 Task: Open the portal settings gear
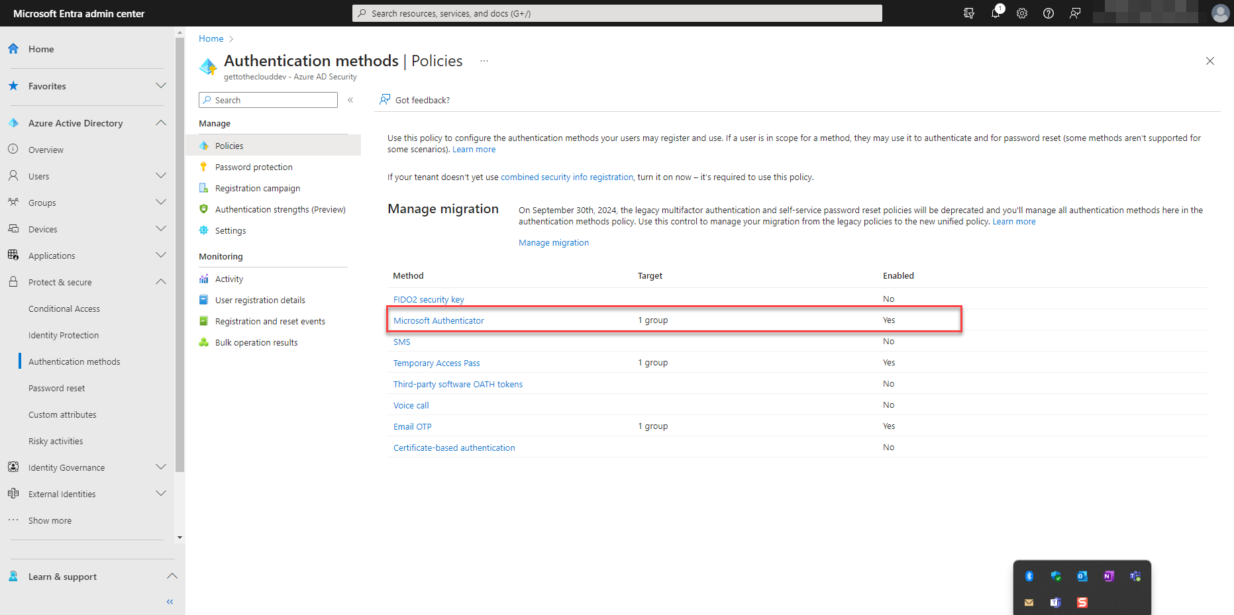(x=1021, y=13)
